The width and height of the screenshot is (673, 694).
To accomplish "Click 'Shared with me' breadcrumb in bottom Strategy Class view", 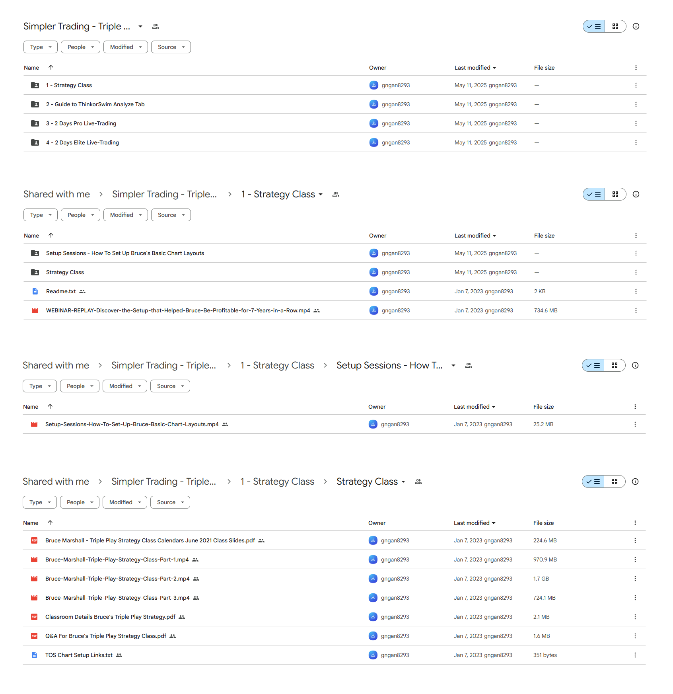I will point(56,482).
